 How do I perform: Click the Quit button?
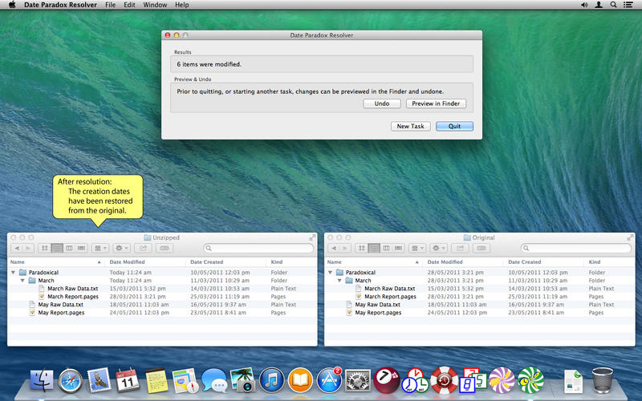pyautogui.click(x=454, y=126)
